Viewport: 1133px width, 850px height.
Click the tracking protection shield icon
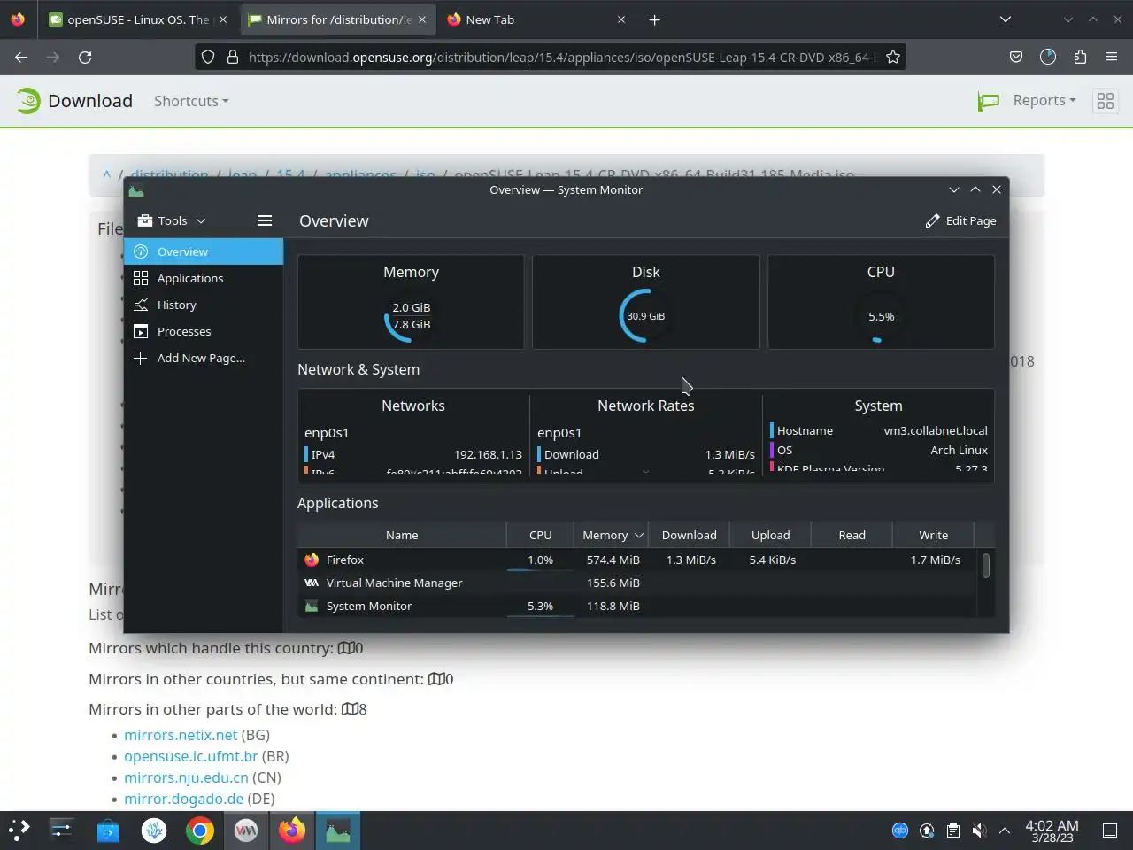pos(208,57)
